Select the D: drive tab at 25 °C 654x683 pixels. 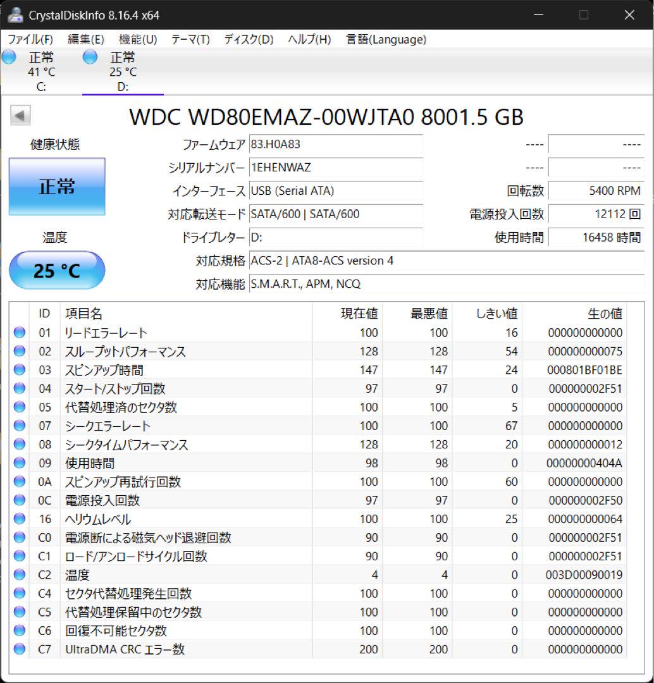tap(123, 71)
